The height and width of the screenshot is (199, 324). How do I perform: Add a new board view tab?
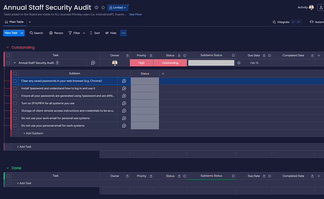30,22
